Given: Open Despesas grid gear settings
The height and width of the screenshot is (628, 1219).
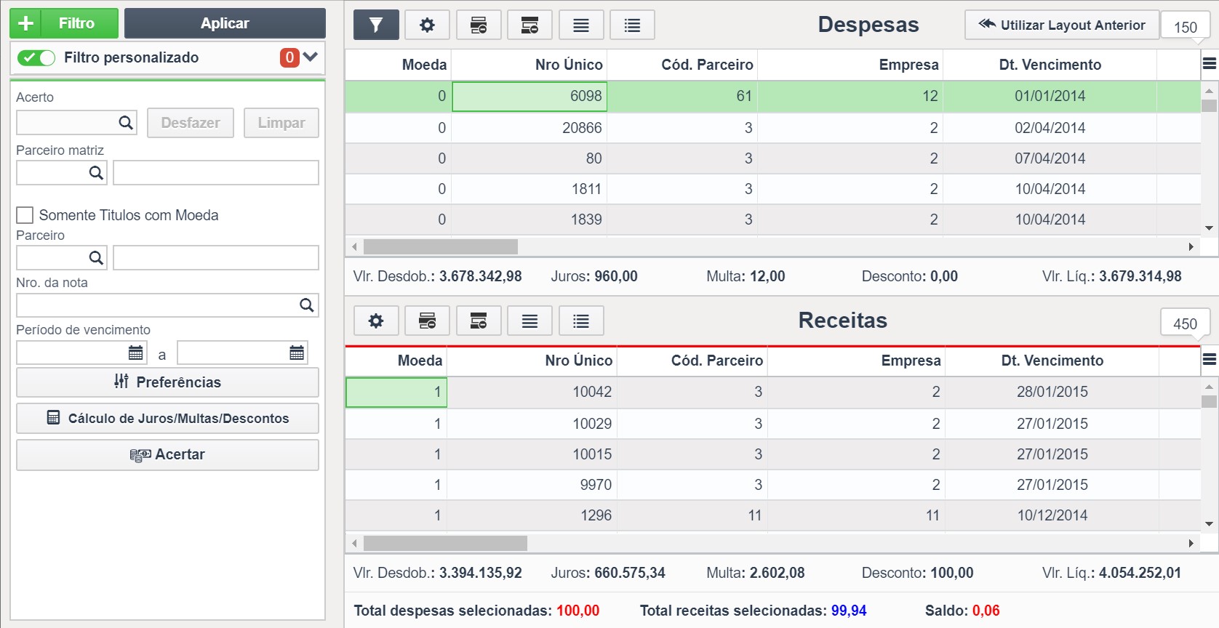Looking at the screenshot, I should coord(427,25).
